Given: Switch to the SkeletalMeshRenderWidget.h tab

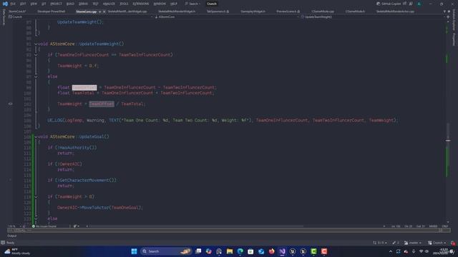Looking at the screenshot, I should click(177, 11).
